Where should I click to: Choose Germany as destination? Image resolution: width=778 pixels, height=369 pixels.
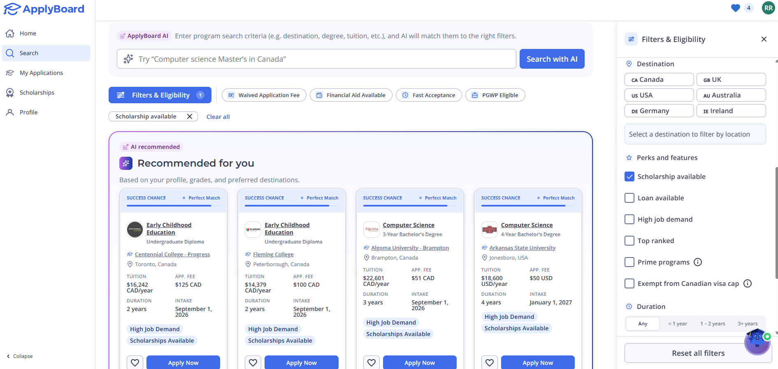[659, 111]
